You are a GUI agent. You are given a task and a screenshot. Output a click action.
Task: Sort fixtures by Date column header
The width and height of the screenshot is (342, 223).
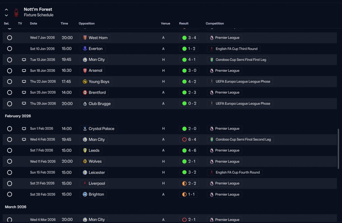33,23
